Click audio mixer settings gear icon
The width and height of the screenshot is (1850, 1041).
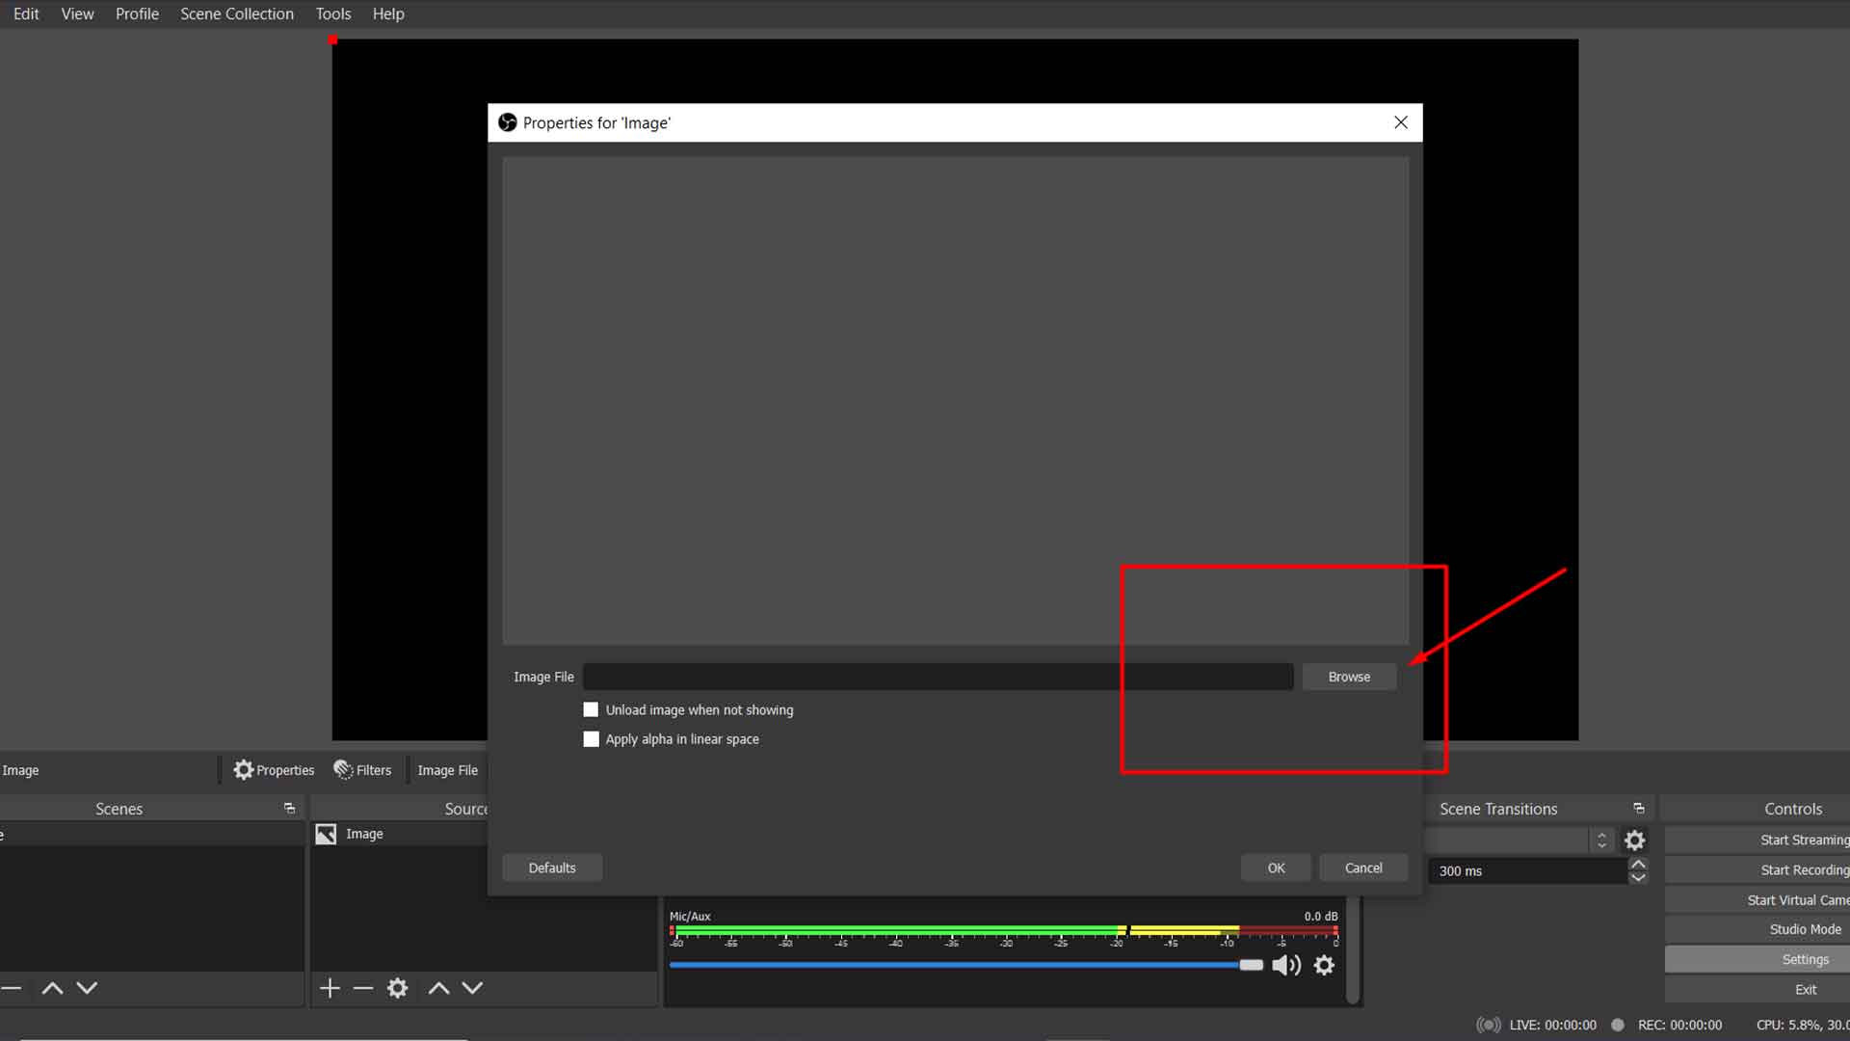(x=1324, y=965)
